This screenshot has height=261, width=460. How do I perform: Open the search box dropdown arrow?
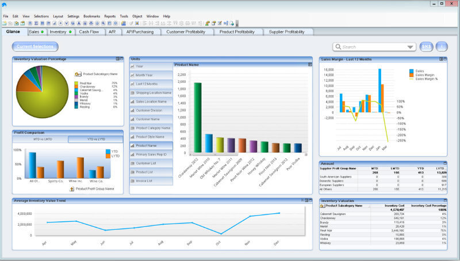point(410,47)
